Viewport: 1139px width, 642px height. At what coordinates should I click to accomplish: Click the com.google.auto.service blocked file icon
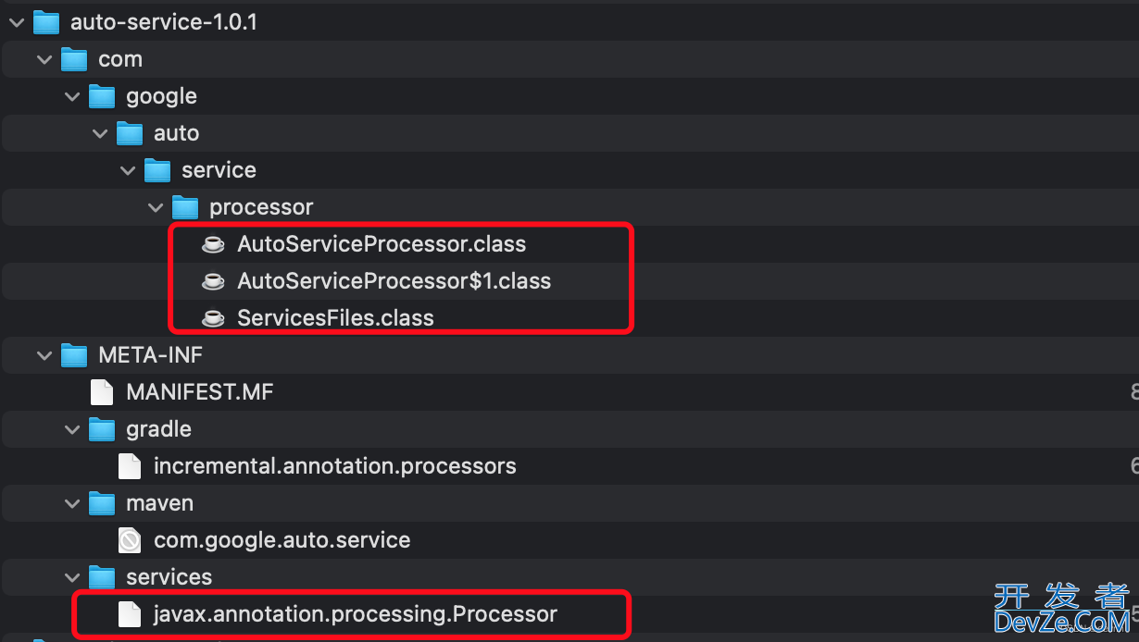pyautogui.click(x=130, y=540)
